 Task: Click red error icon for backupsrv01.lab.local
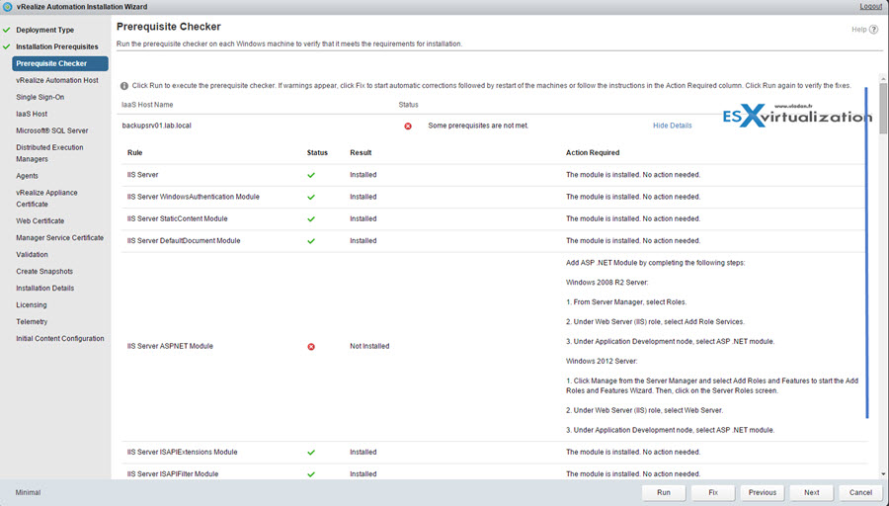tap(408, 126)
